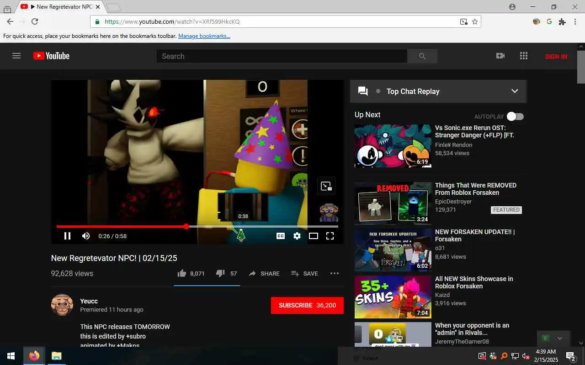The width and height of the screenshot is (585, 365).
Task: Click the miniplayer overlay icon on the video
Action: [x=326, y=186]
